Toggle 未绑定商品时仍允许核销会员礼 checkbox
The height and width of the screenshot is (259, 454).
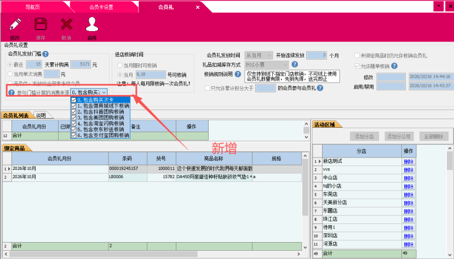(x=357, y=55)
